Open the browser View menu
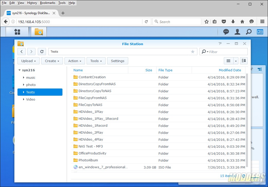The width and height of the screenshot is (268, 187). [21, 3]
